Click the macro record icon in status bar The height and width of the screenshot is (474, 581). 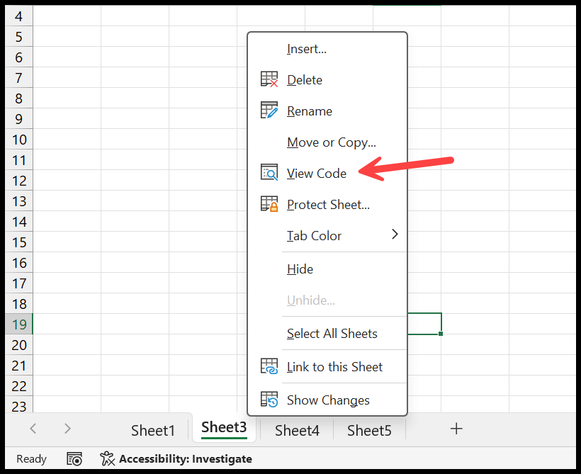click(74, 459)
